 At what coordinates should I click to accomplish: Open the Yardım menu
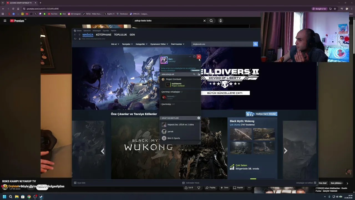click(113, 31)
